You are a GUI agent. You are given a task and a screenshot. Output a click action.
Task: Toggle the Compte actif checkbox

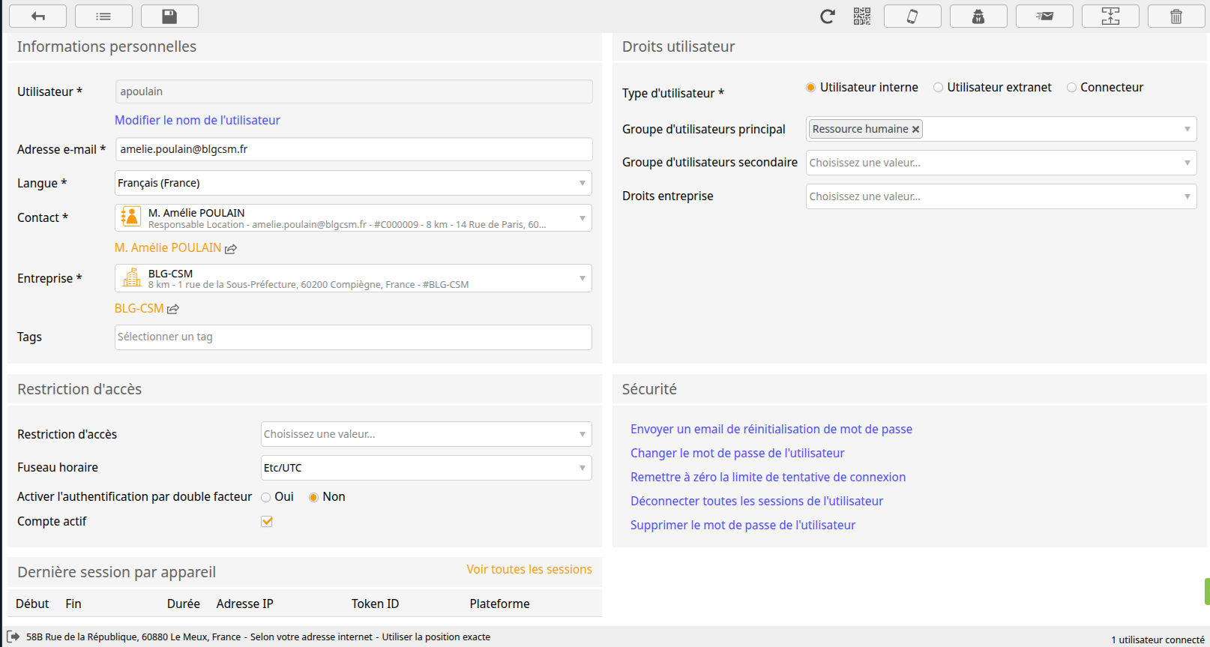[267, 521]
